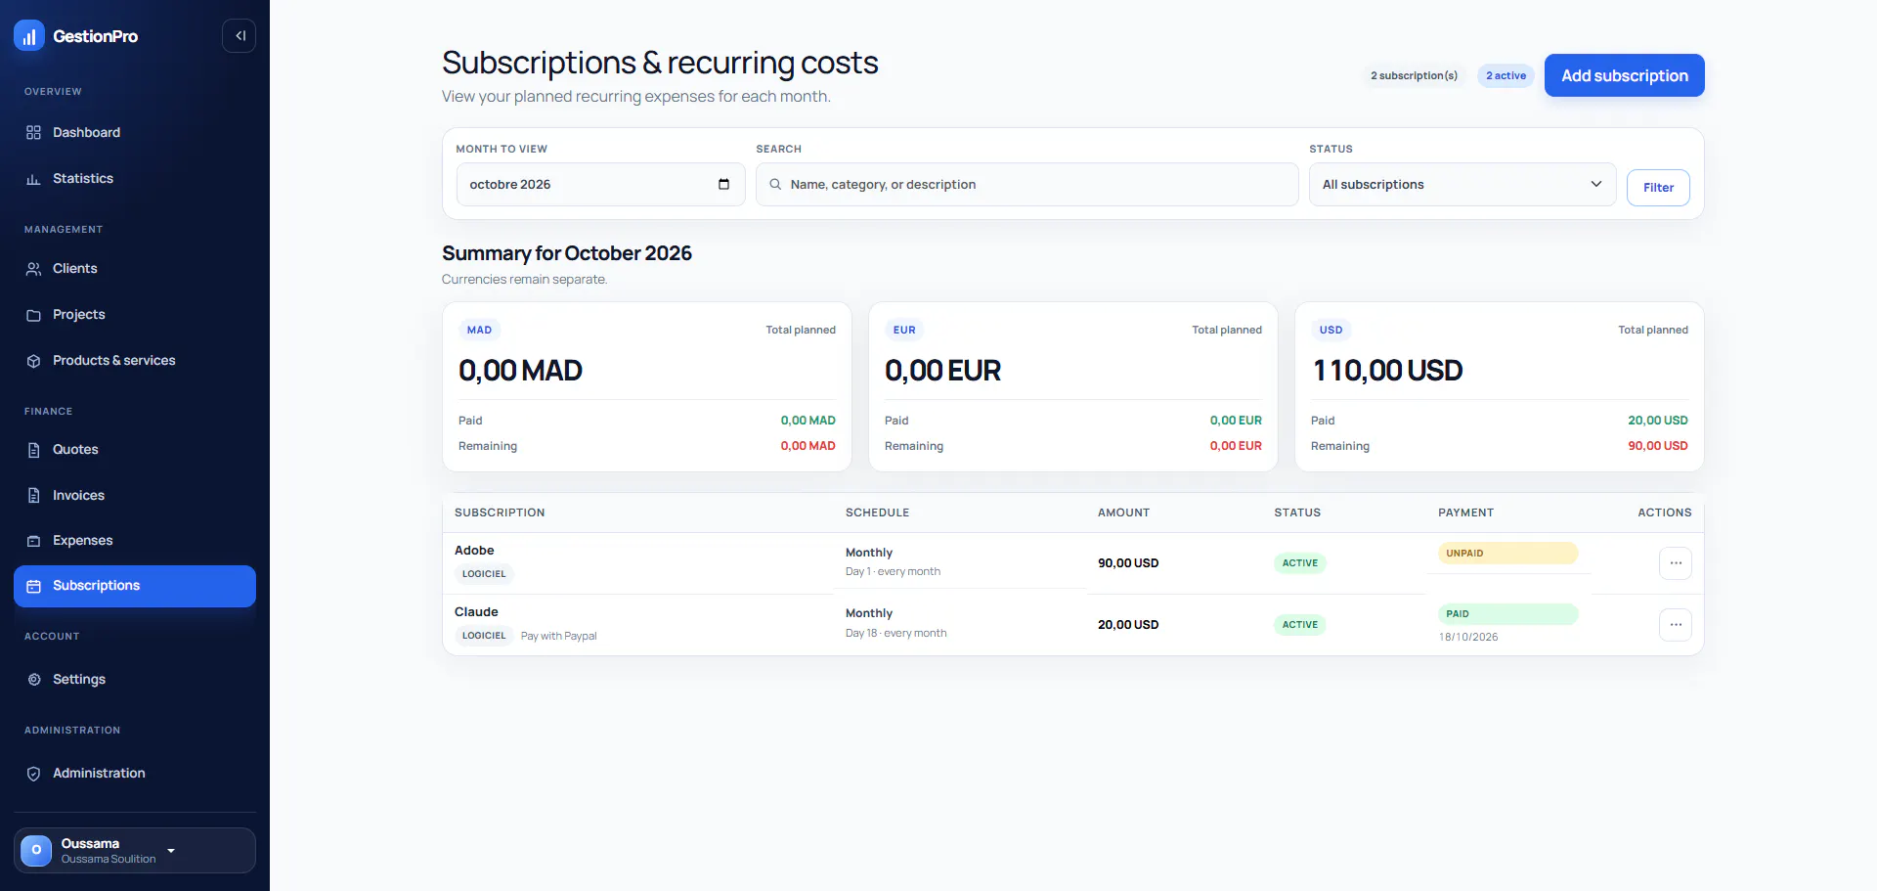Click the 90,00 USD remaining value
This screenshot has height=891, width=1877.
[1658, 446]
